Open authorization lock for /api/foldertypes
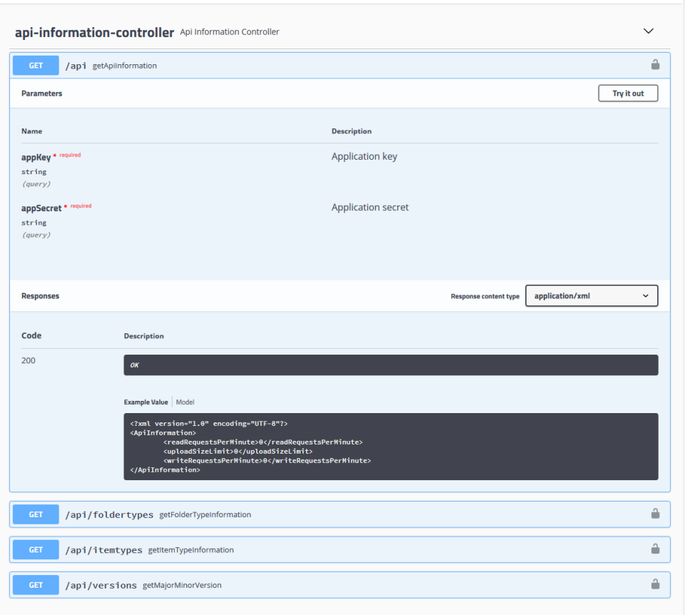 click(x=655, y=514)
